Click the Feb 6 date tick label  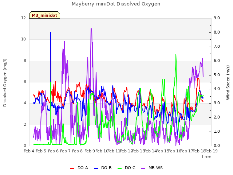(53, 151)
